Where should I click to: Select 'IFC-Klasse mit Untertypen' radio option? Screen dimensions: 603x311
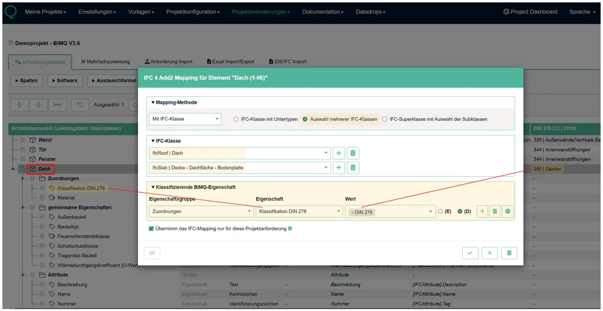point(236,119)
